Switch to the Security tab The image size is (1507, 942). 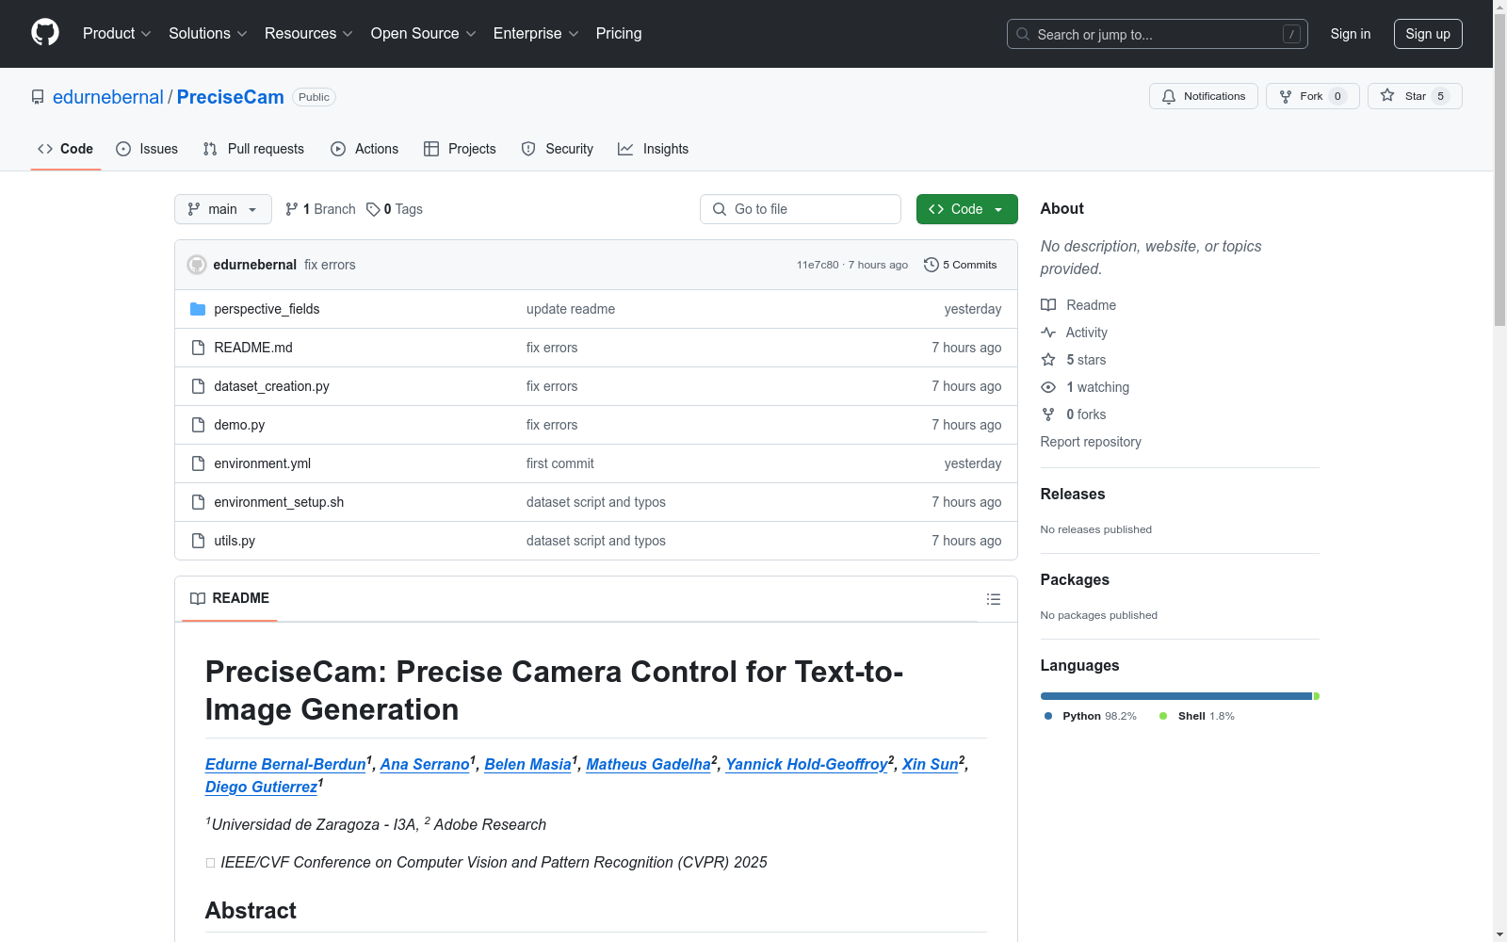[558, 149]
